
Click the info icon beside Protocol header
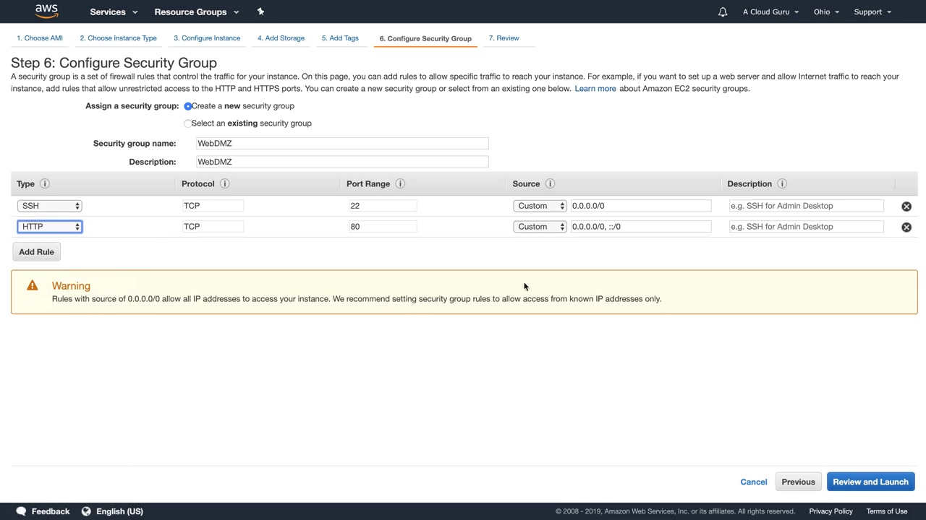(224, 183)
